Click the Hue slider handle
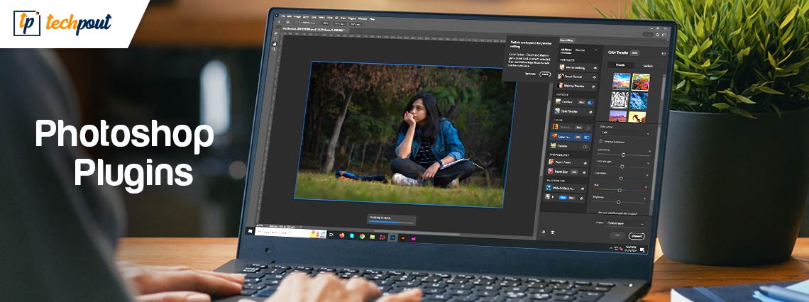The width and height of the screenshot is (809, 302). (619, 190)
